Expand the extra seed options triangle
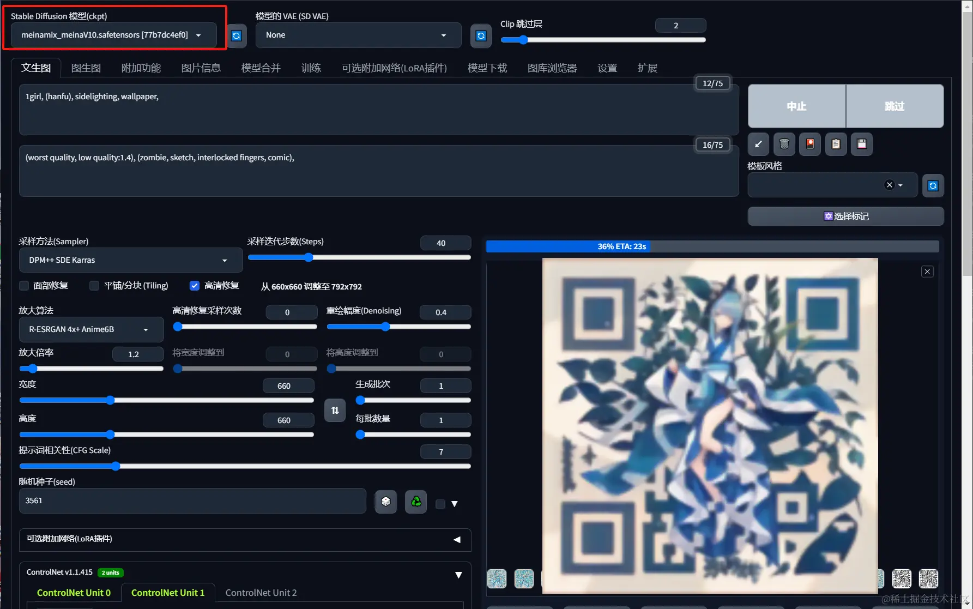 (x=455, y=504)
